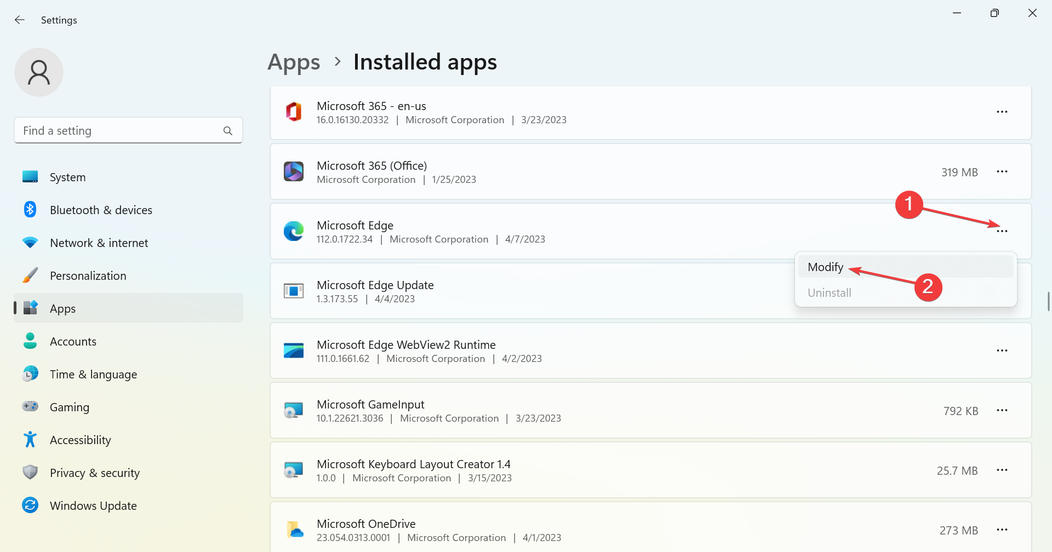Open Time & language settings
1052x552 pixels.
pyautogui.click(x=128, y=374)
